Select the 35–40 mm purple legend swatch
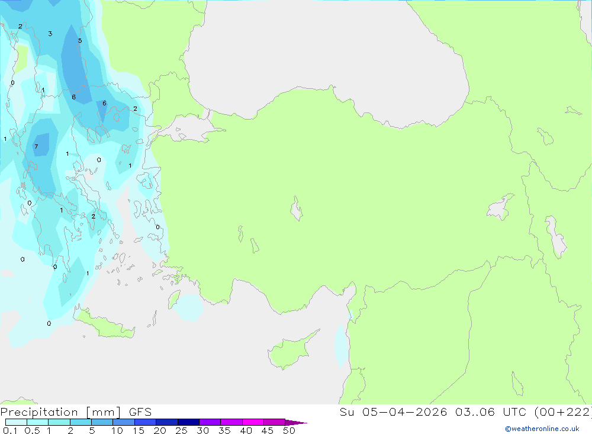The image size is (592, 434). (x=231, y=422)
